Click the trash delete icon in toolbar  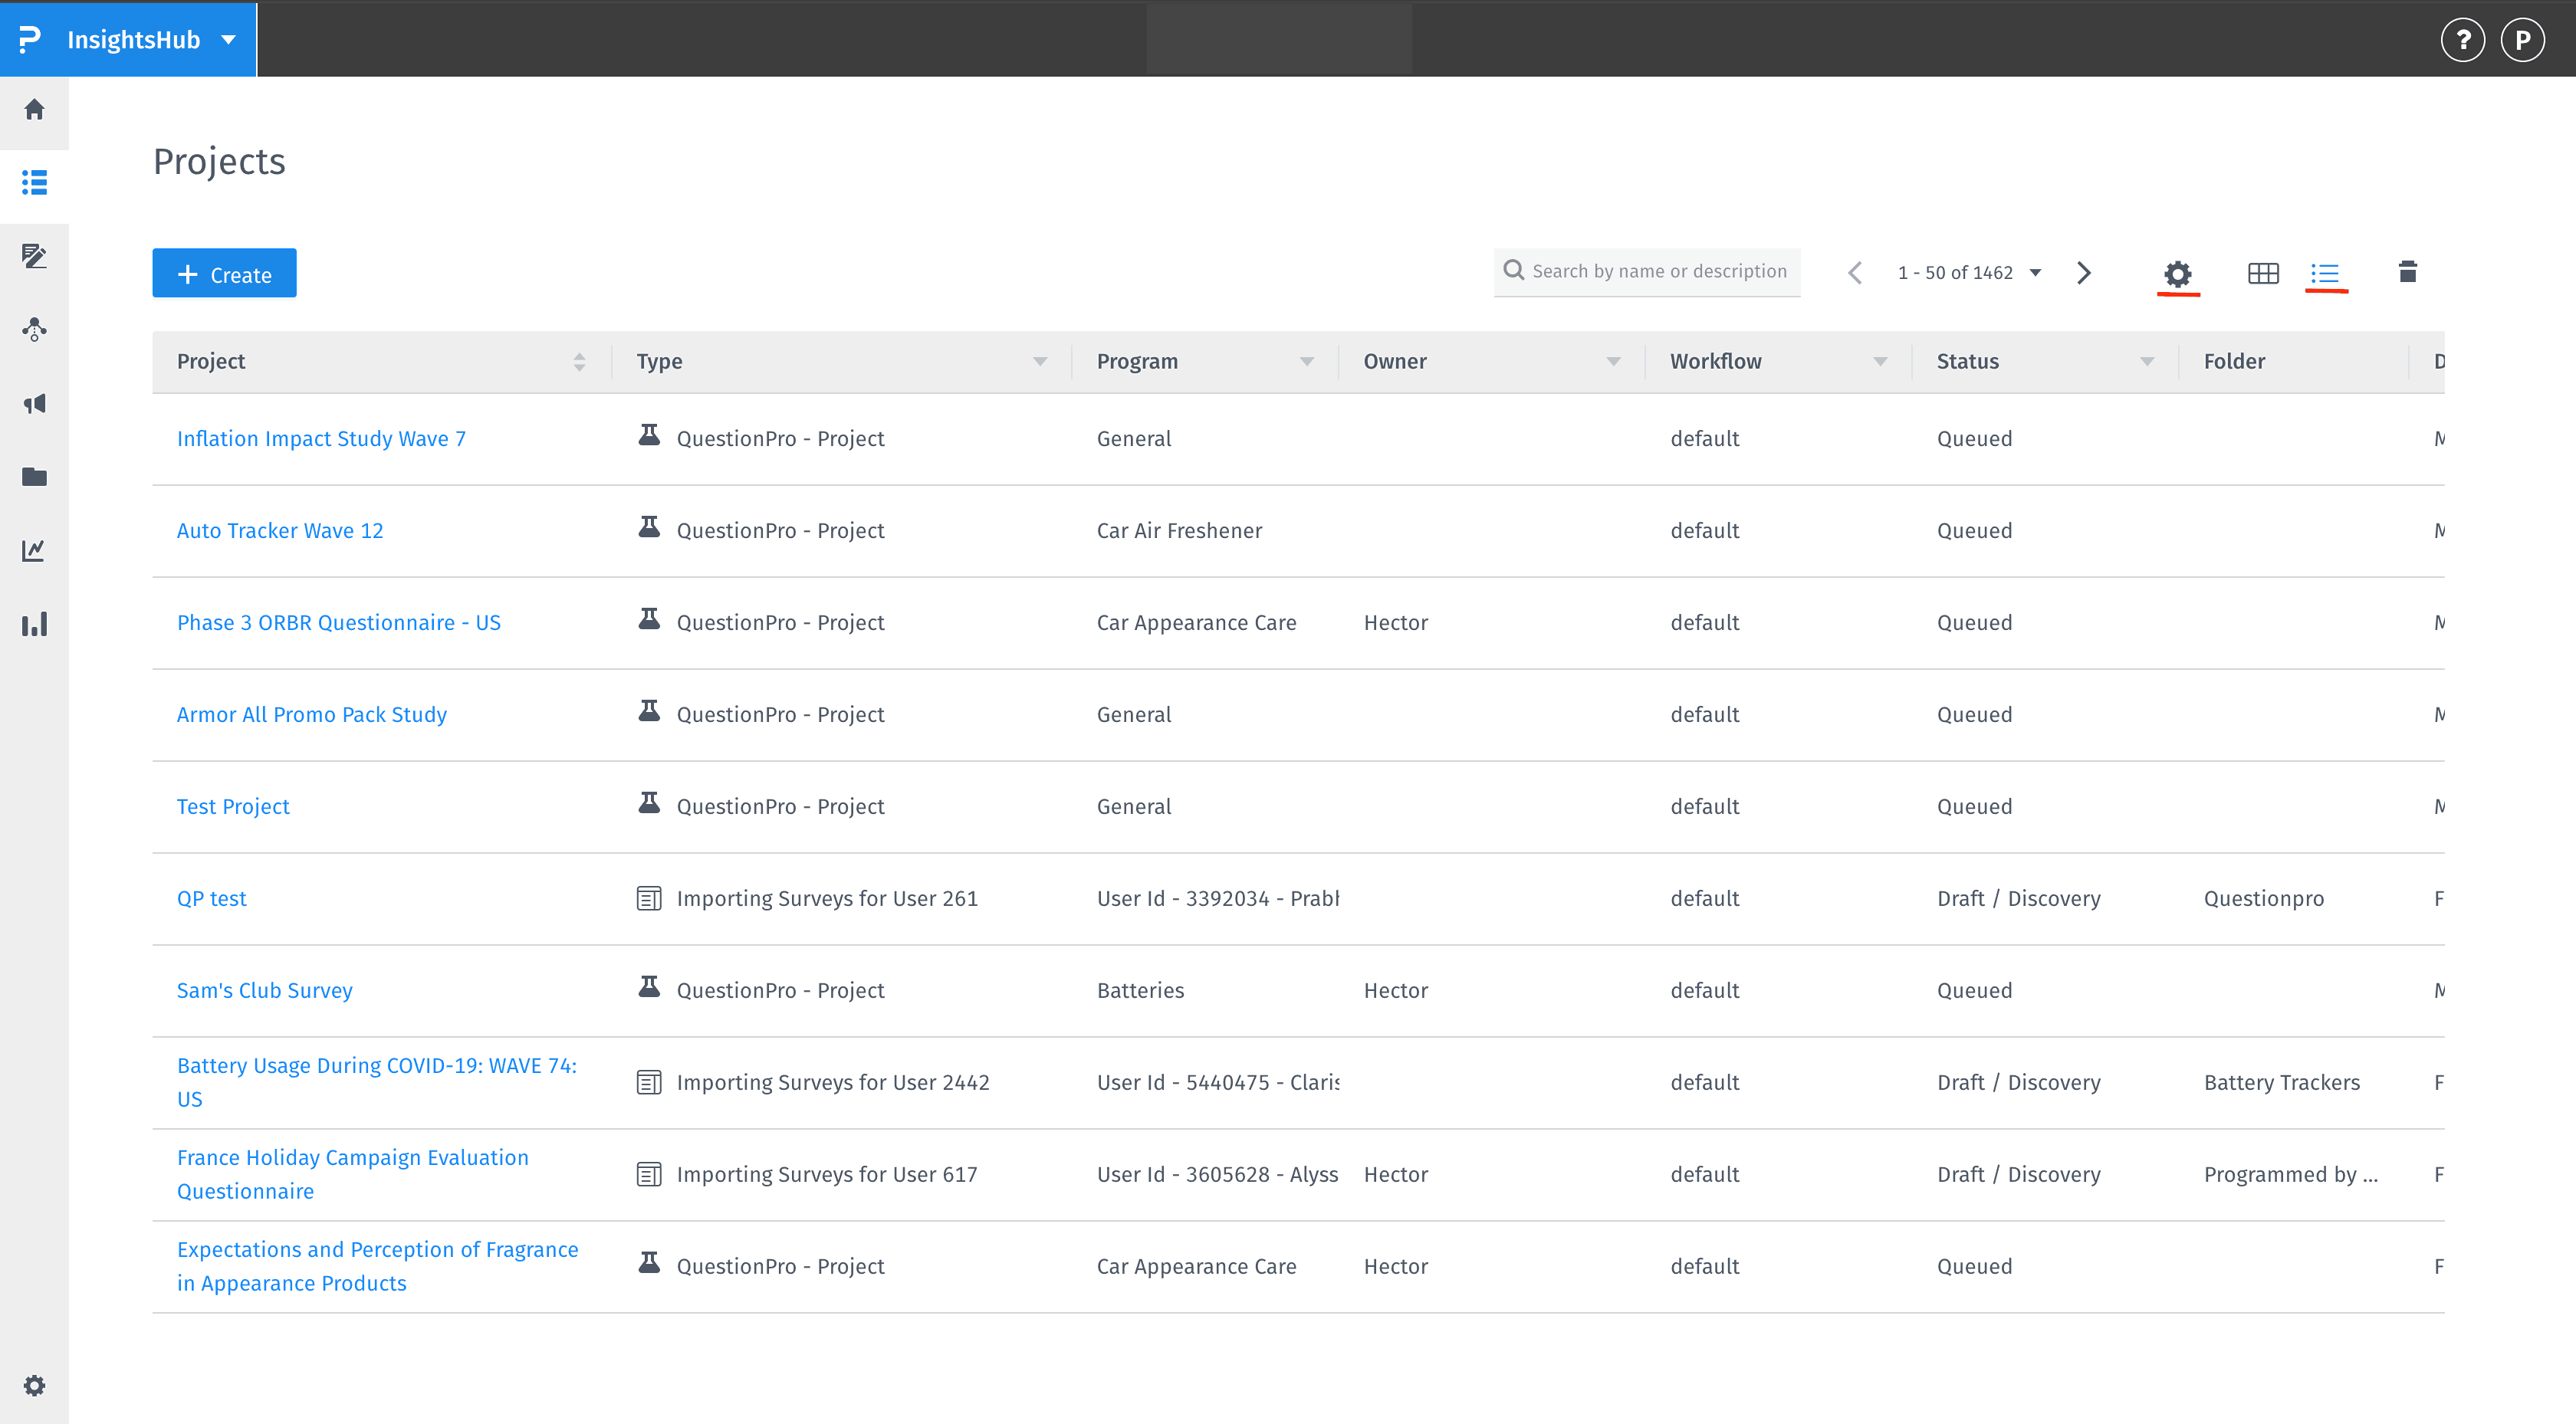tap(2407, 272)
